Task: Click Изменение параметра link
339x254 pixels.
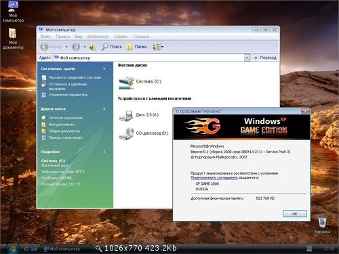Action: (x=68, y=95)
